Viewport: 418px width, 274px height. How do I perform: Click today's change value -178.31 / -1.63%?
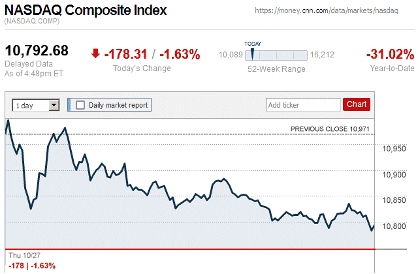[152, 54]
